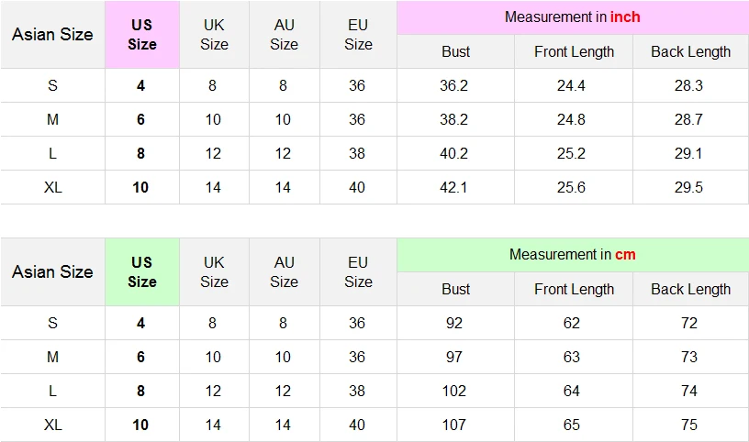Click the UK Size header in cm table
This screenshot has width=749, height=442.
point(214,272)
